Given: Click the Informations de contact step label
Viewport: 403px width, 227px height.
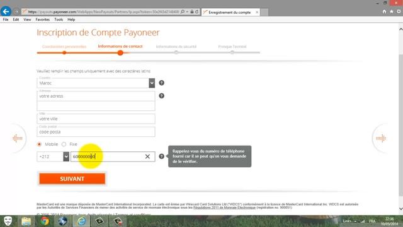Looking at the screenshot, I should pos(120,46).
